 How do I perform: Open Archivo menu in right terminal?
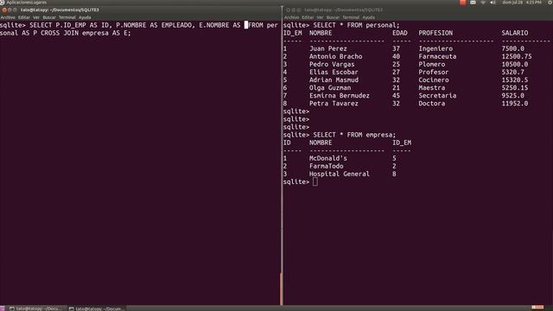(x=291, y=17)
